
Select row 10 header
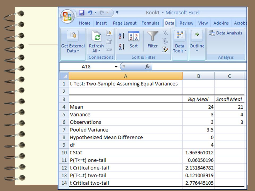pyautogui.click(x=64, y=153)
